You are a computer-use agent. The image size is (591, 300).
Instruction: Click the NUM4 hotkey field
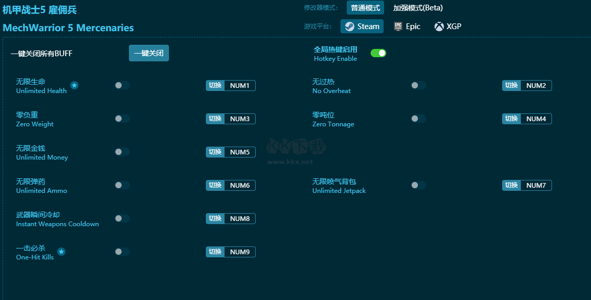[536, 119]
